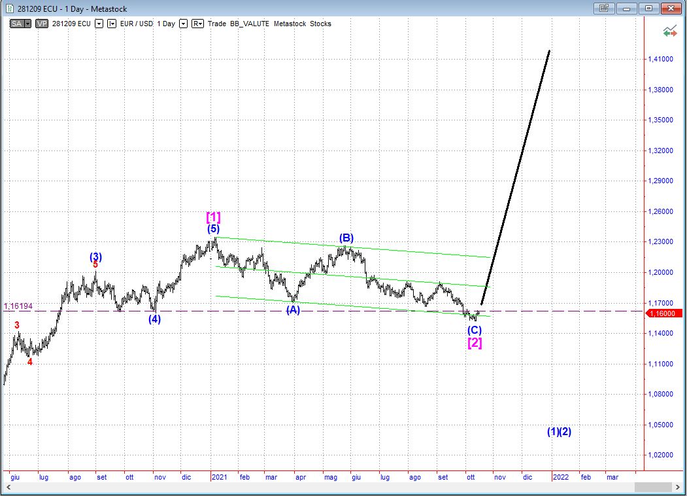The width and height of the screenshot is (687, 496).
Task: Click the horizontal scrollbar left arrow
Action: [x=8, y=487]
